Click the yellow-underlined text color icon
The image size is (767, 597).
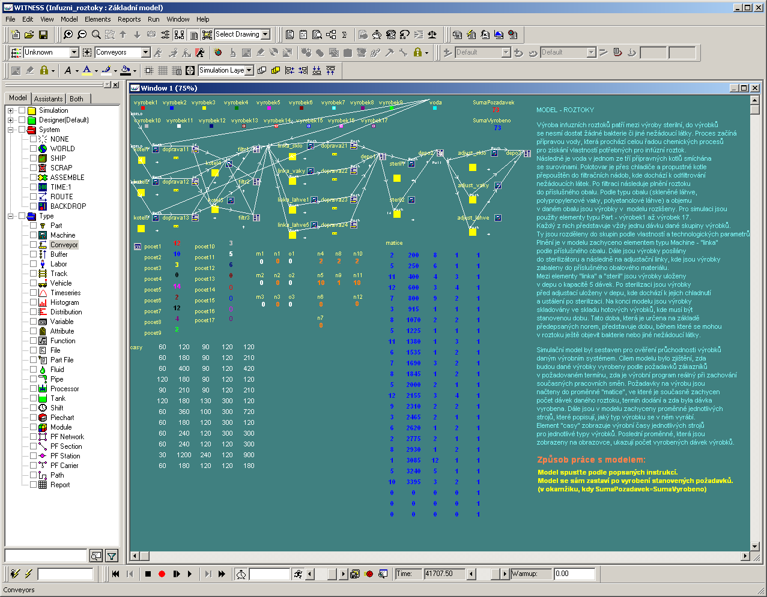click(86, 70)
